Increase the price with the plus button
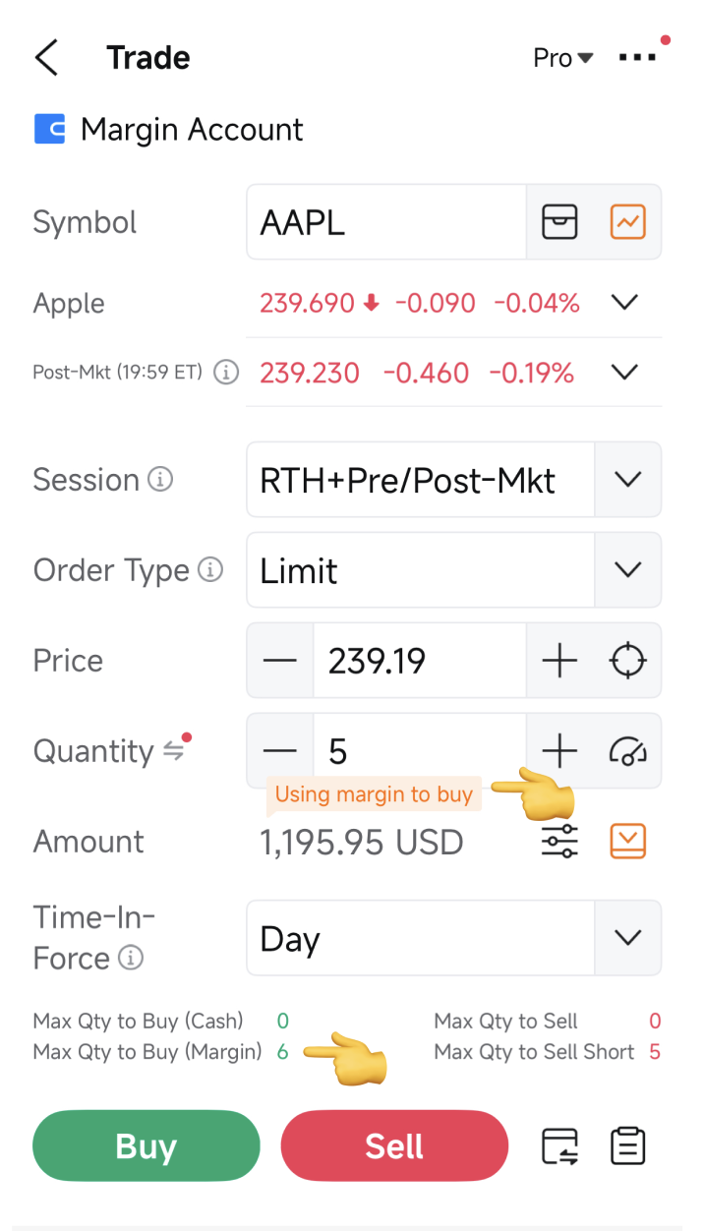Viewport: 704px width, 1231px height. pos(559,661)
